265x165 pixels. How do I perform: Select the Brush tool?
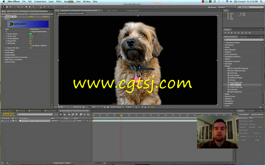(38, 7)
